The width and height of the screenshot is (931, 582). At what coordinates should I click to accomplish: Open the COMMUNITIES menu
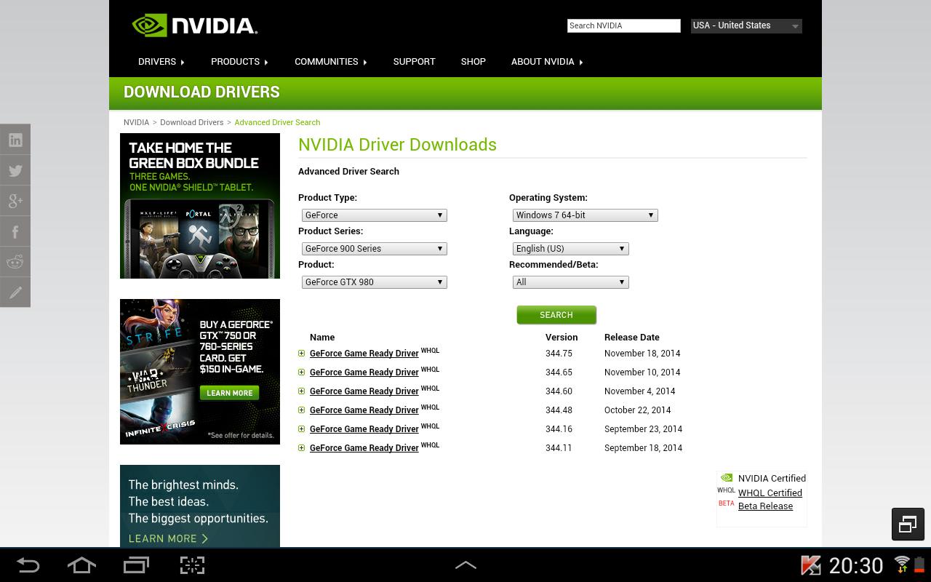(331, 62)
